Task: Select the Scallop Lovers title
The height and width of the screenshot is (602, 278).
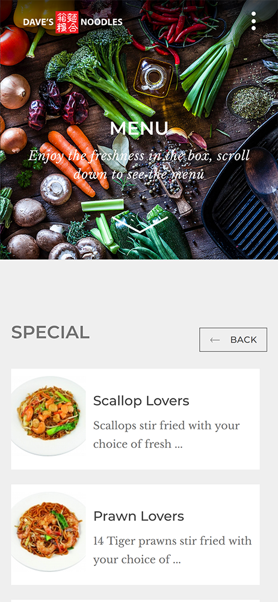Action: point(141,401)
